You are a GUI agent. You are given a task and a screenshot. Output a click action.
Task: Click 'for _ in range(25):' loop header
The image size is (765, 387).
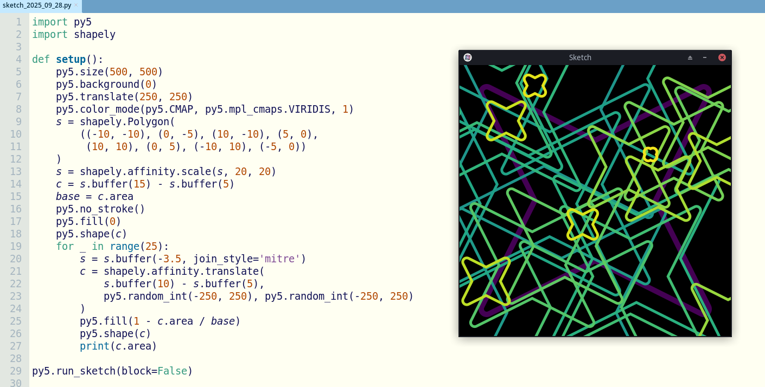[x=112, y=246]
